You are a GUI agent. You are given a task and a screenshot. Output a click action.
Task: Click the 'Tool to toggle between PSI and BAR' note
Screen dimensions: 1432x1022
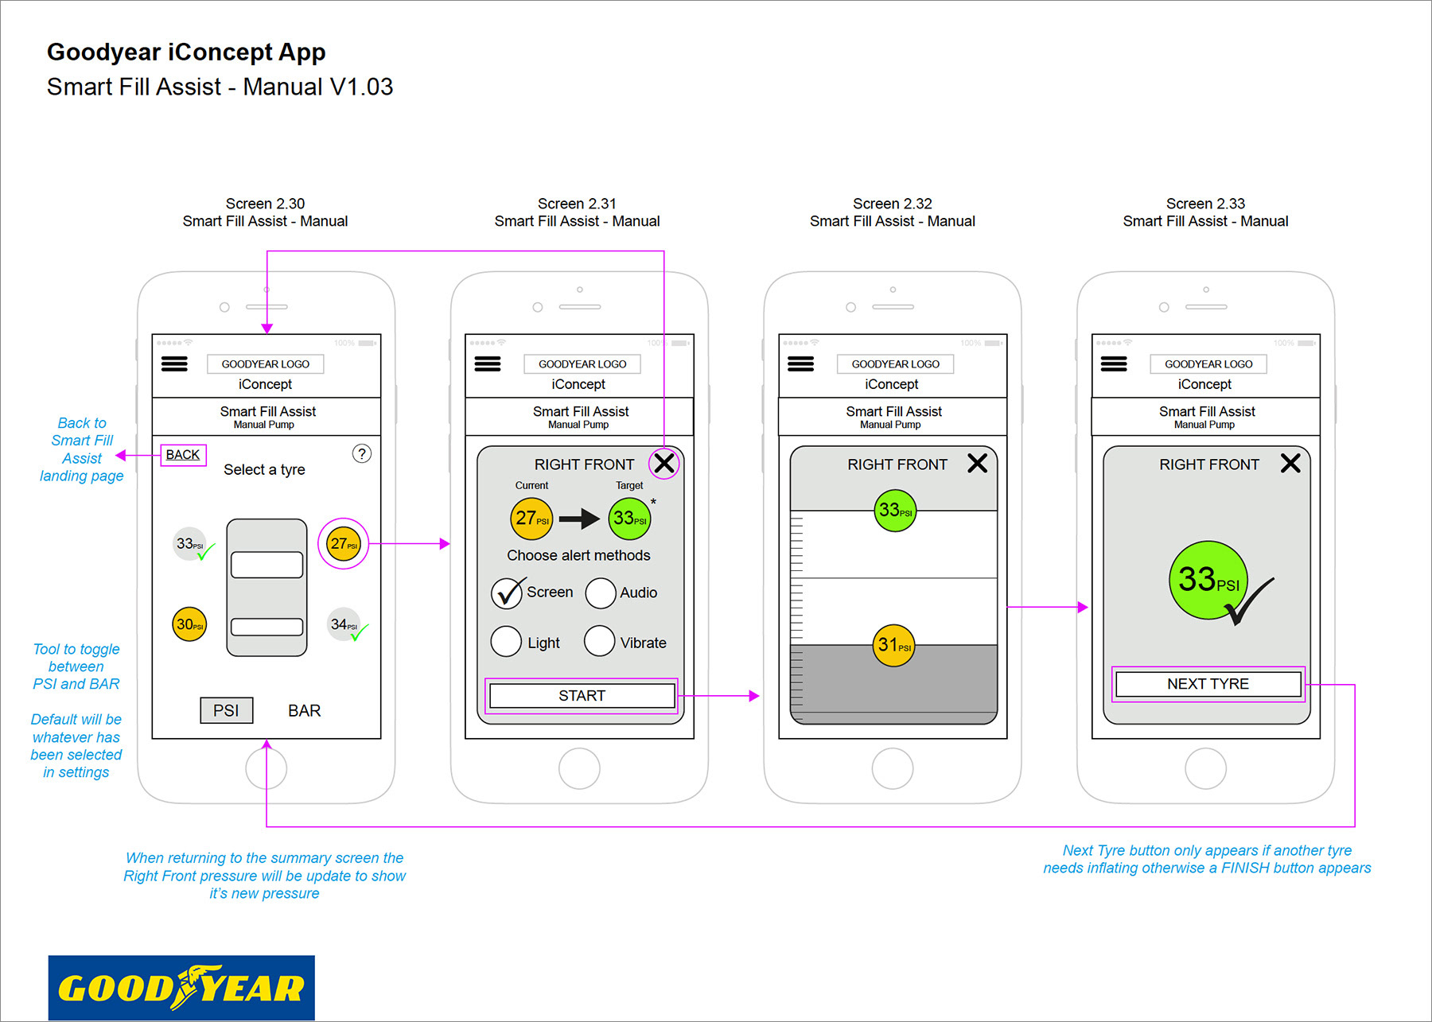click(x=76, y=666)
